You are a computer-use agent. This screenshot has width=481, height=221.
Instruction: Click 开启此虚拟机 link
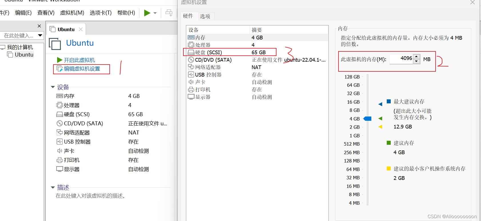tap(79, 60)
